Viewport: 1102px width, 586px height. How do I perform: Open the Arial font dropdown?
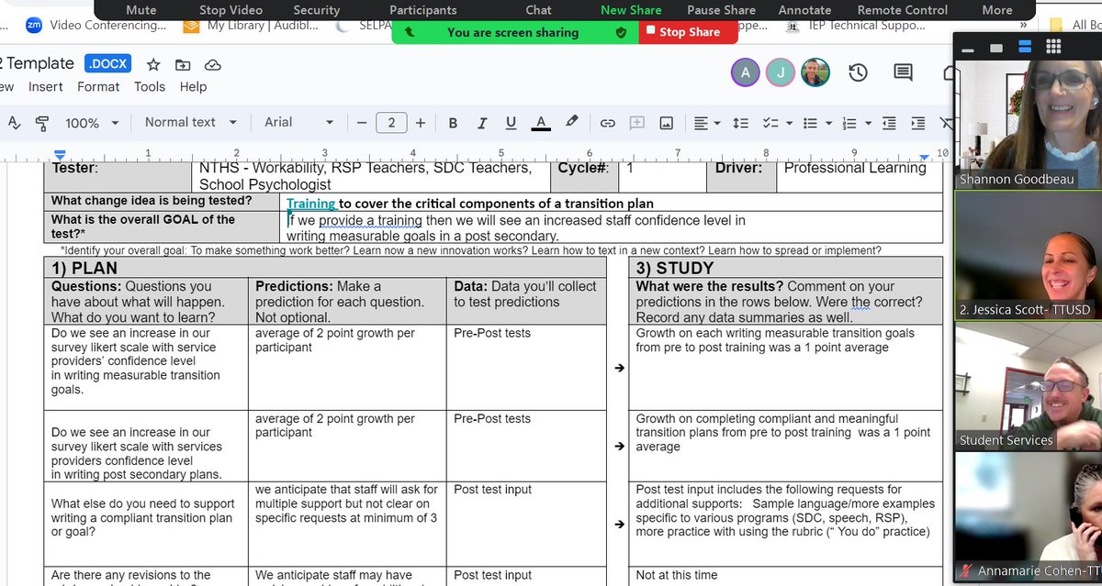tap(299, 122)
